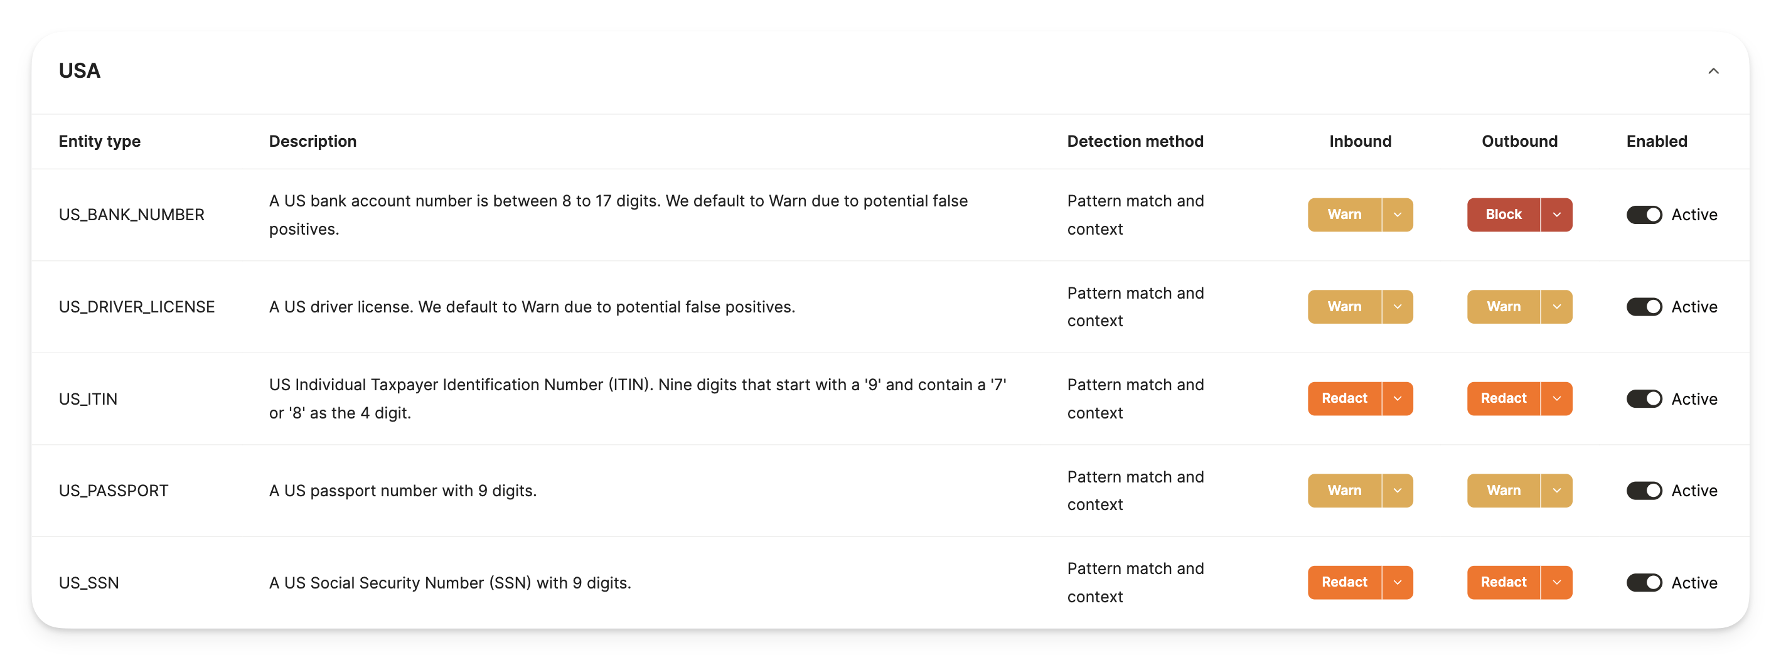Switch off the US_SSN Active toggle
The height and width of the screenshot is (660, 1781).
click(x=1644, y=583)
